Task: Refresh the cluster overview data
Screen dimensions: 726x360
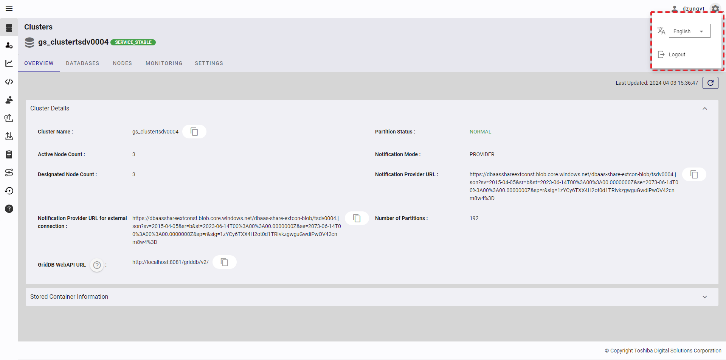Action: (710, 83)
